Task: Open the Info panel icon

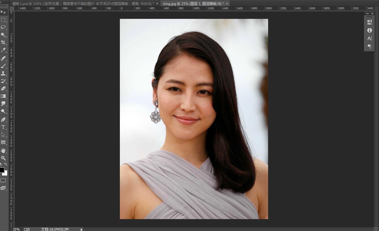Action: (x=369, y=30)
